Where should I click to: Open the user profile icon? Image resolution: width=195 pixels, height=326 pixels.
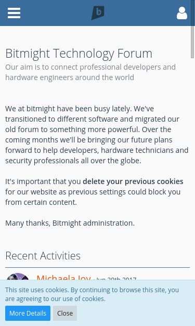[x=182, y=13]
